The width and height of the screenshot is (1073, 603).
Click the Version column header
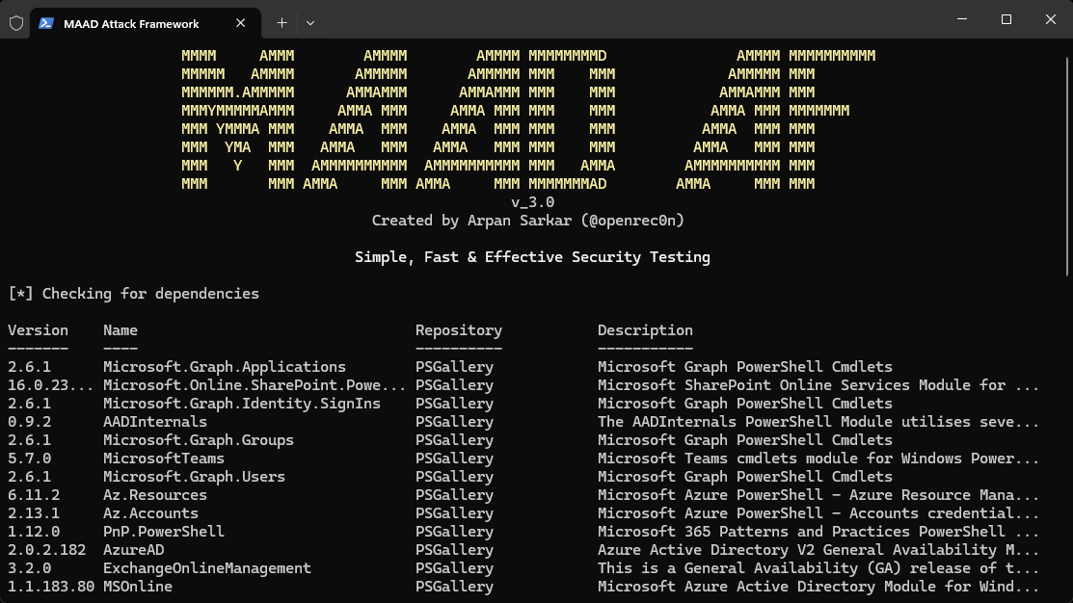[38, 329]
